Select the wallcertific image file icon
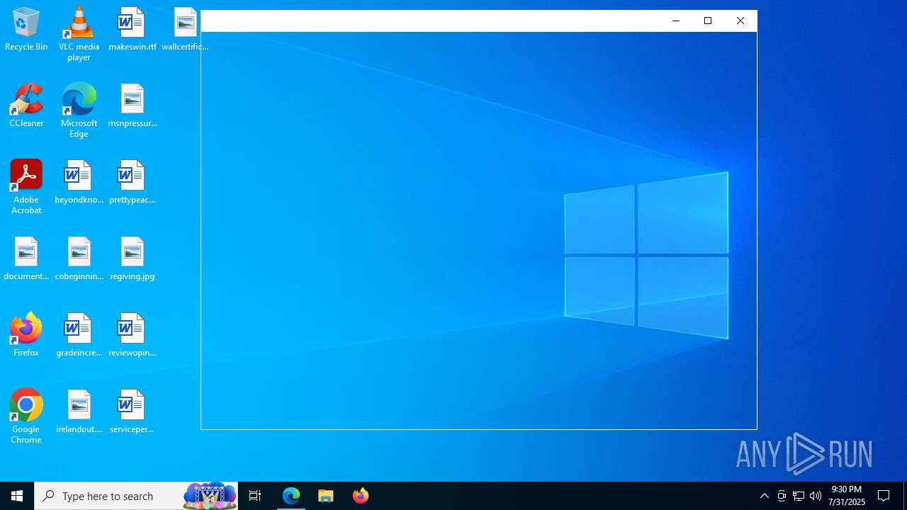This screenshot has height=510, width=907. 184,30
